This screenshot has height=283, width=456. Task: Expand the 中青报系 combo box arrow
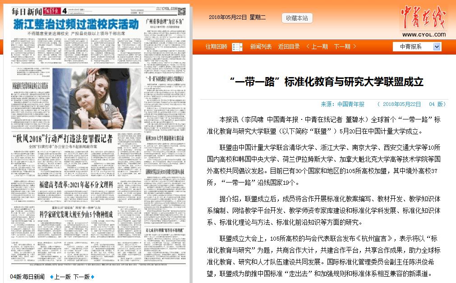pyautogui.click(x=436, y=46)
